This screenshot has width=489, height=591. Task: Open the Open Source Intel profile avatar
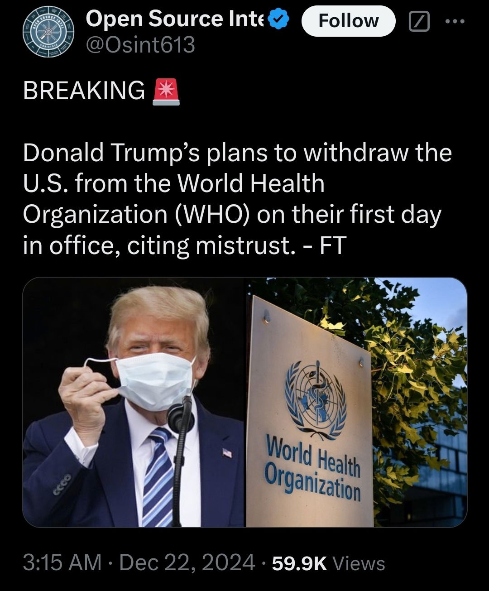coord(48,32)
